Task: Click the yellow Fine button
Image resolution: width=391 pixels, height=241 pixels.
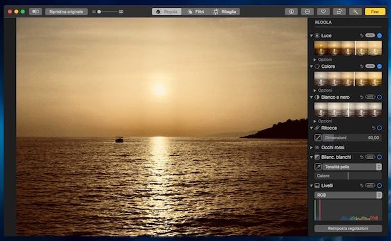Action: click(375, 12)
